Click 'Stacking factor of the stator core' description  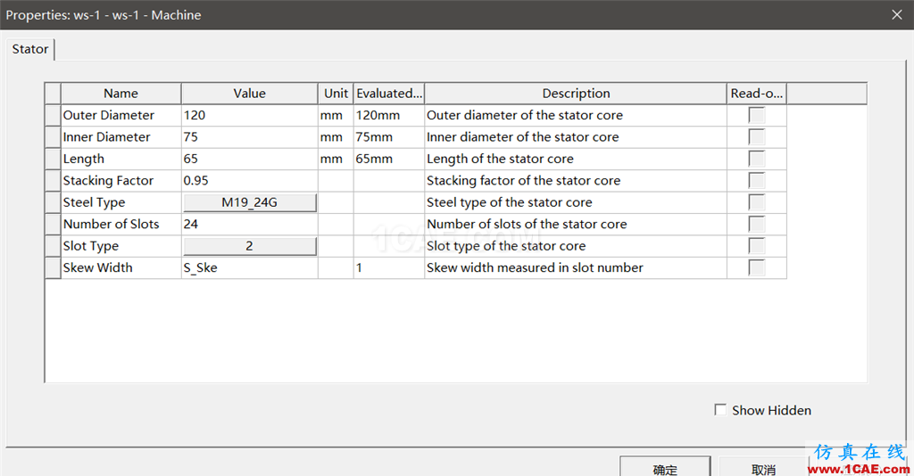[x=576, y=180]
